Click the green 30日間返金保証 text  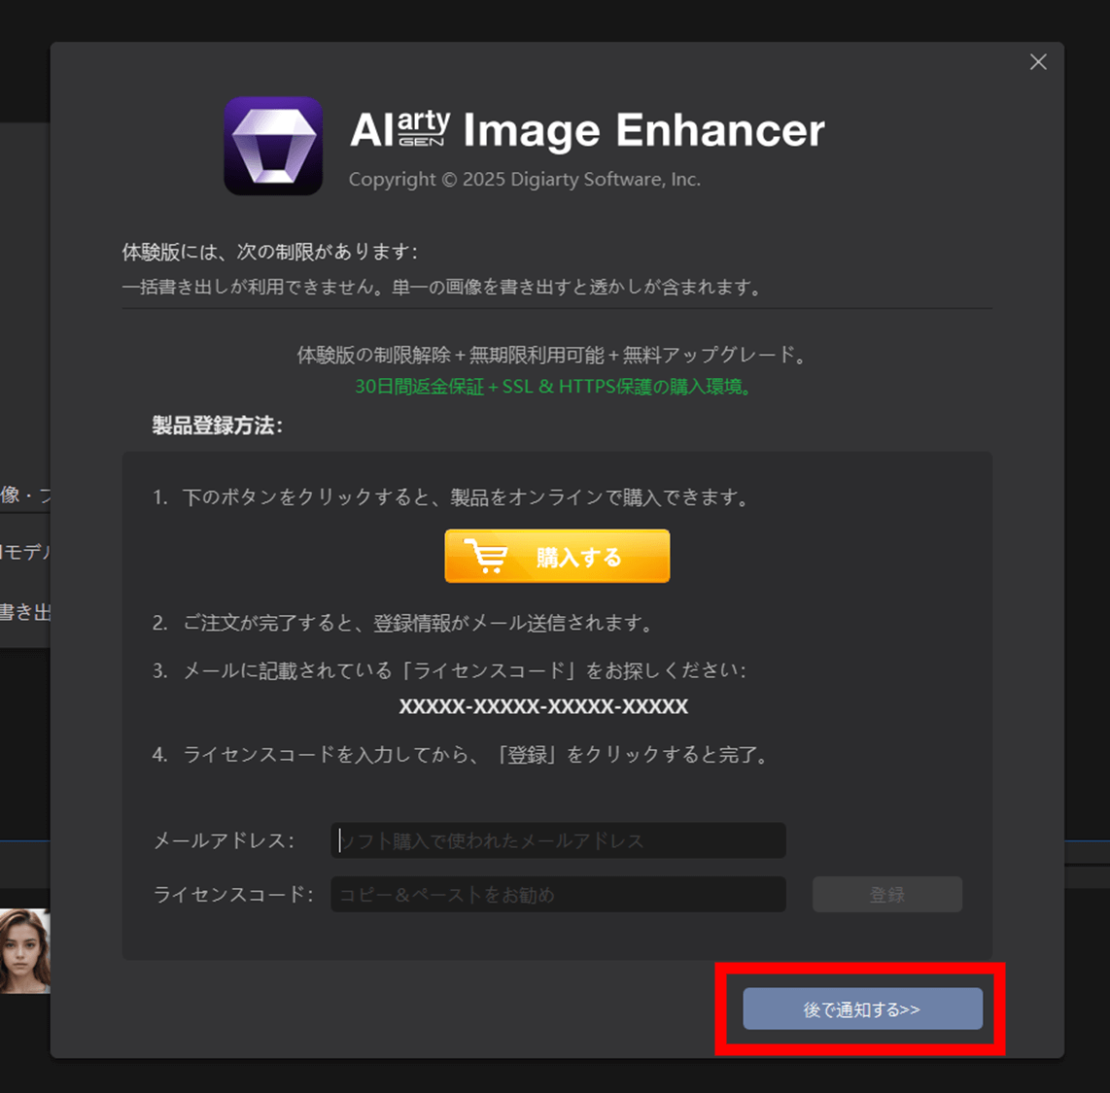pos(554,387)
